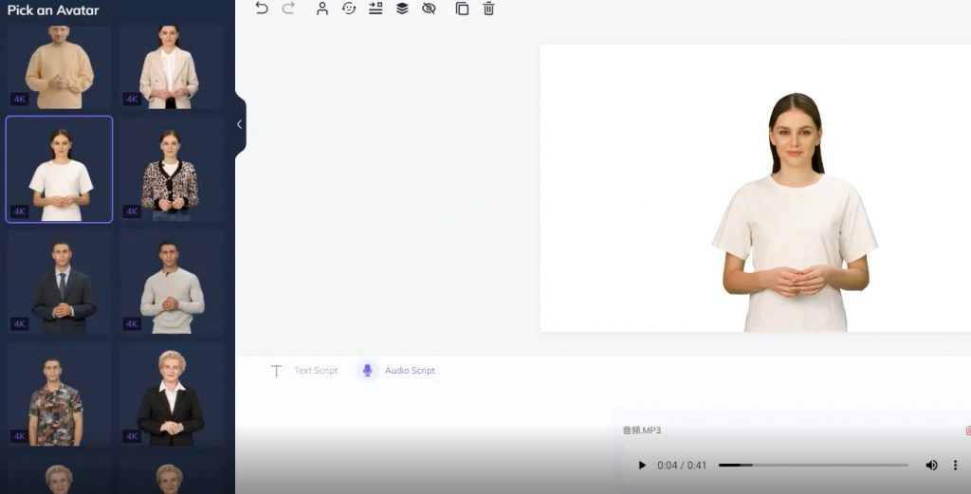
Task: Redo the last action
Action: coord(288,8)
